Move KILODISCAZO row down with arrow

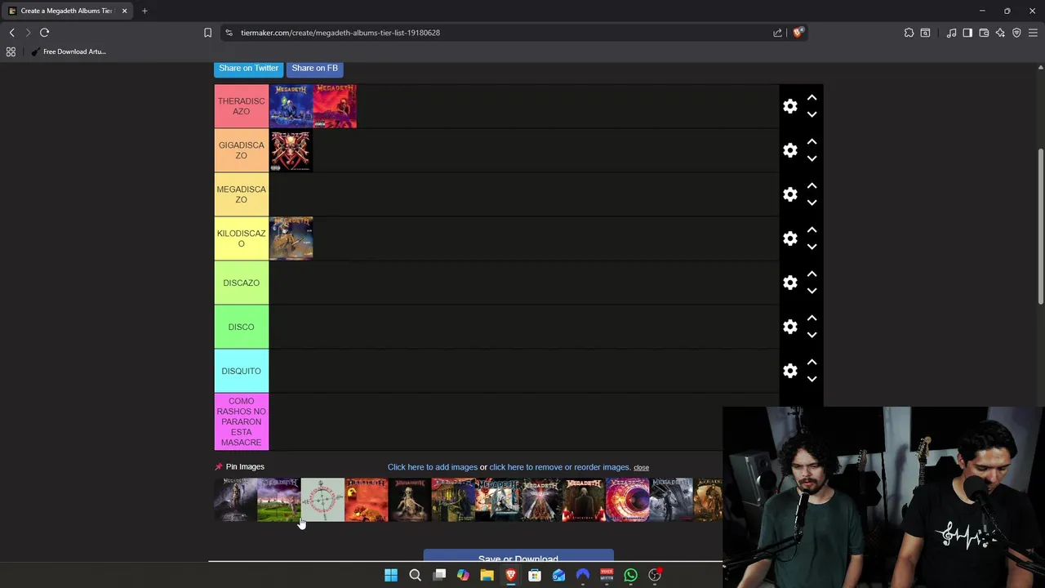pyautogui.click(x=812, y=247)
